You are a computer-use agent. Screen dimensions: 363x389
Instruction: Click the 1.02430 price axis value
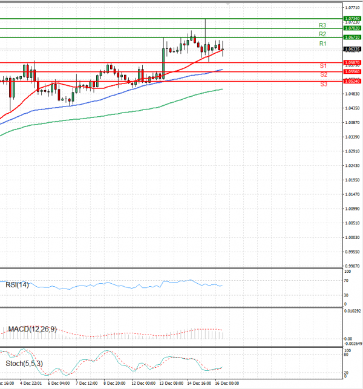pyautogui.click(x=352, y=166)
